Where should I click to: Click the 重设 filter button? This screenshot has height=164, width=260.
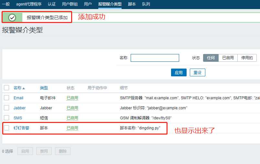pos(198,72)
